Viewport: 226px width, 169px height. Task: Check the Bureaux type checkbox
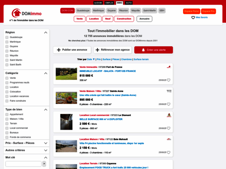pyautogui.click(x=7, y=133)
